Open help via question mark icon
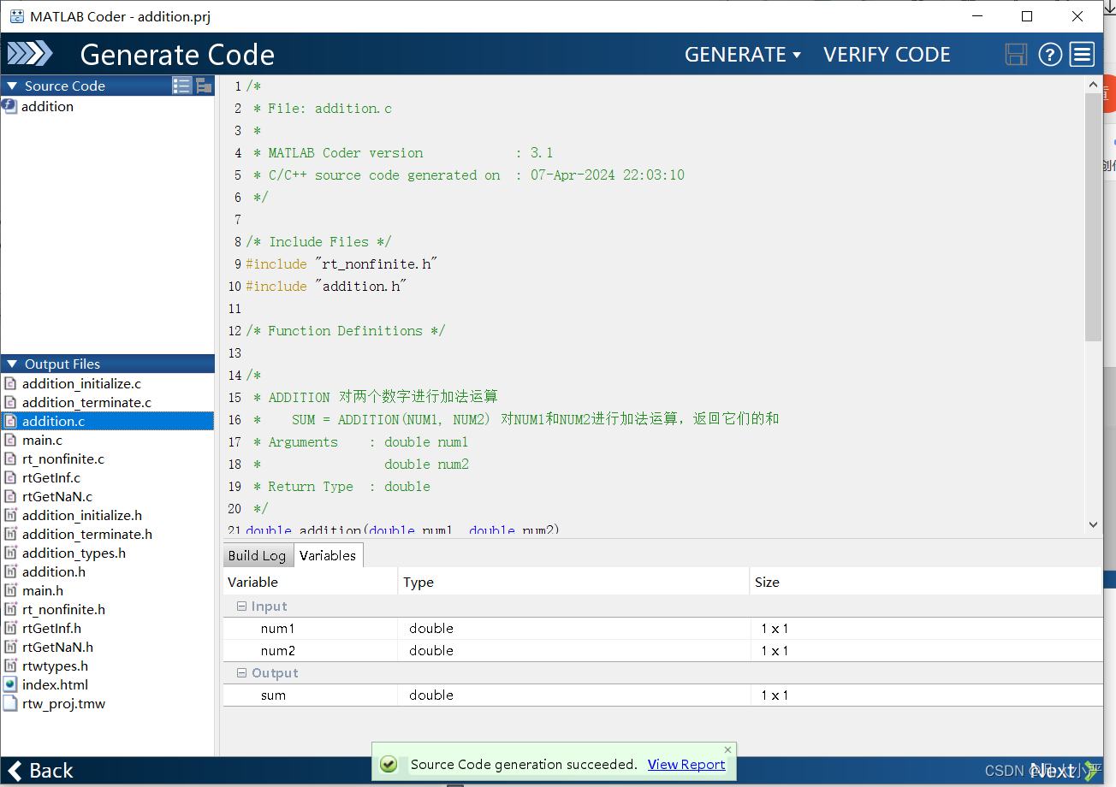 1050,55
